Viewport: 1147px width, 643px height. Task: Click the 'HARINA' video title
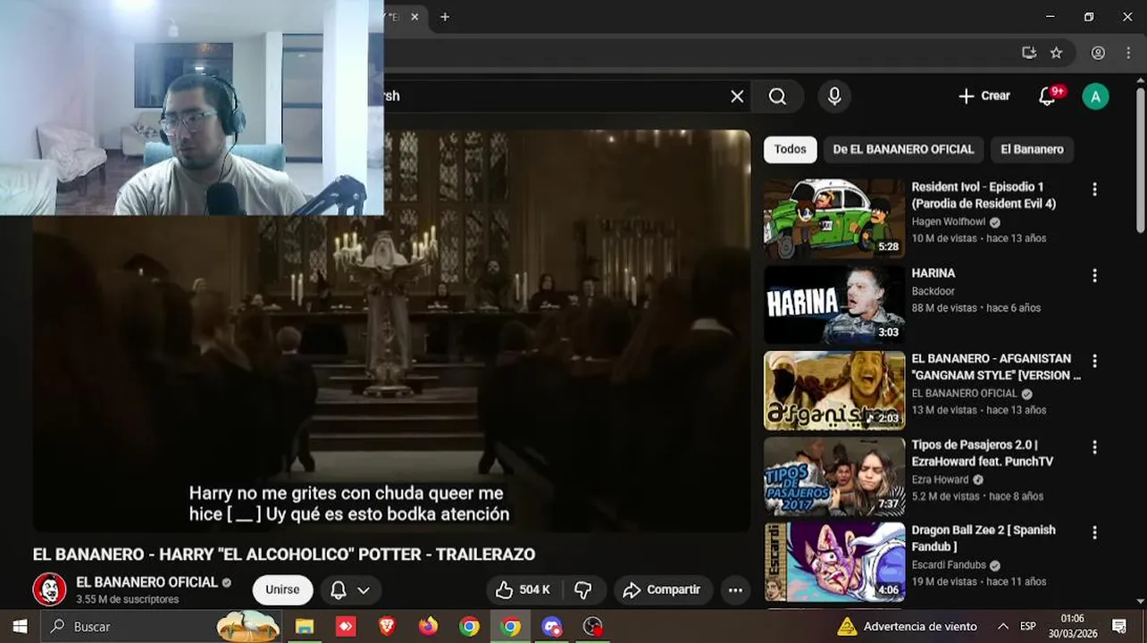coord(934,273)
